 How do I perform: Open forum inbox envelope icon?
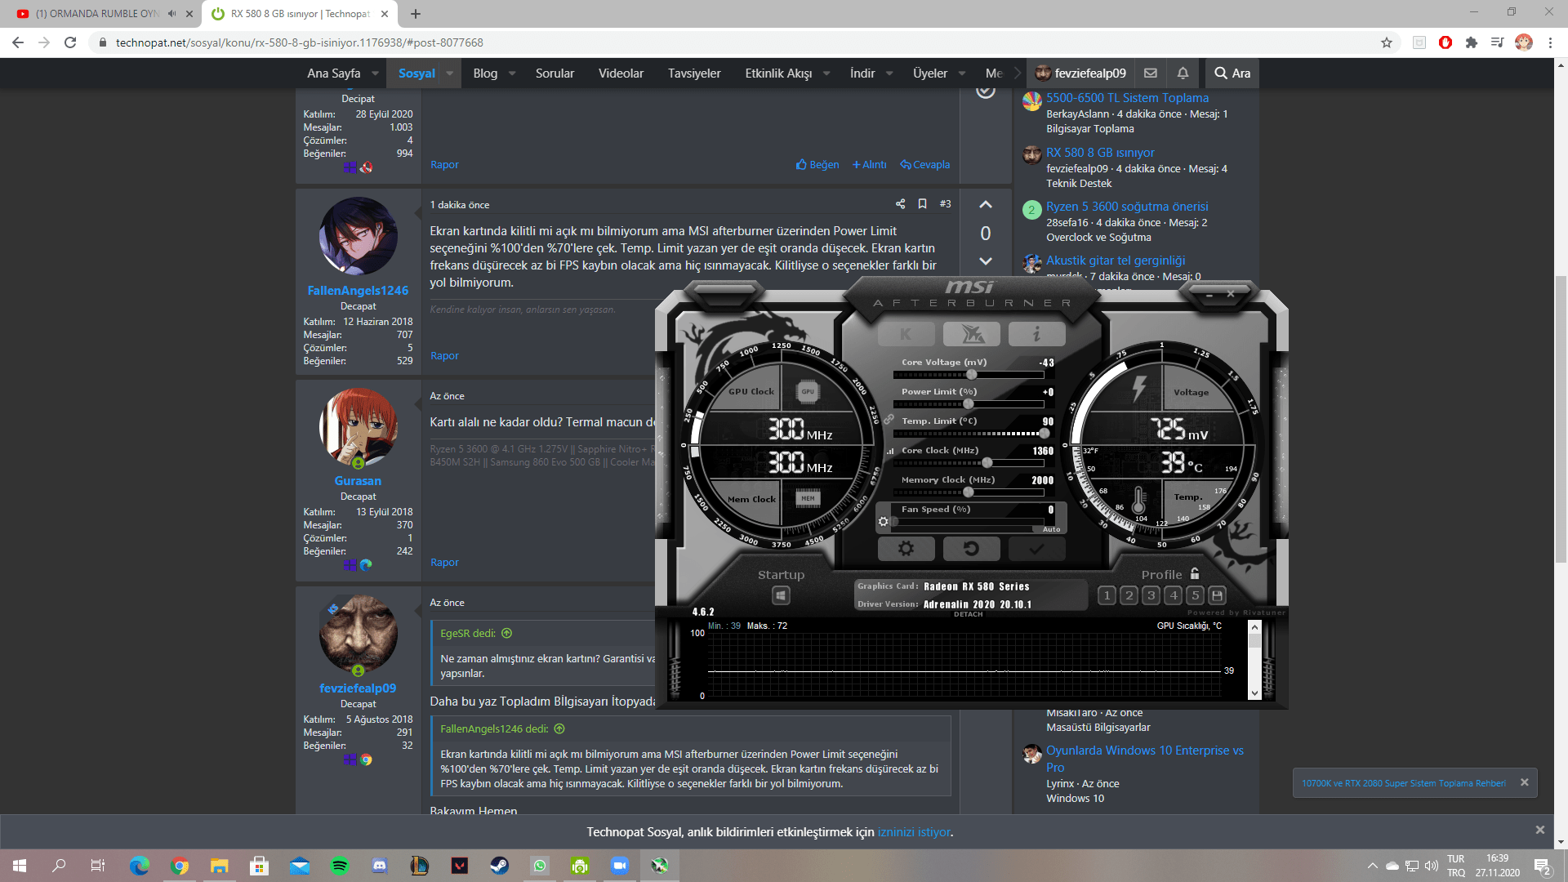pyautogui.click(x=1151, y=73)
